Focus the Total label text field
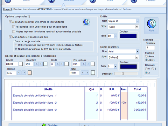The height and width of the screenshot is (126, 168). pos(75,73)
